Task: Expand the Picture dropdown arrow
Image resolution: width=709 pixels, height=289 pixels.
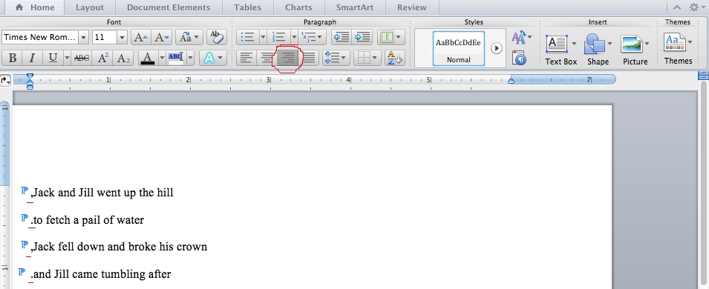Action: click(x=647, y=44)
